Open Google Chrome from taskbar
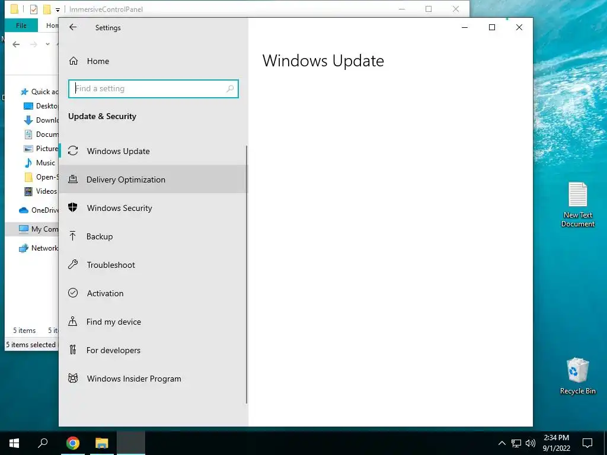607x455 pixels. (72, 443)
